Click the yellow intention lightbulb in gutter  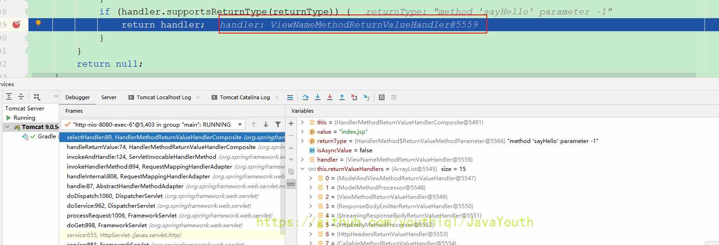pos(38,24)
